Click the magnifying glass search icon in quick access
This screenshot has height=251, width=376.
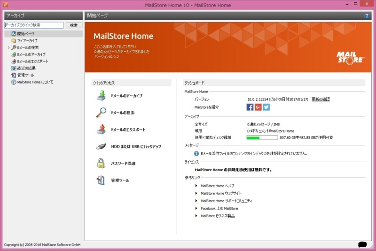coord(102,112)
